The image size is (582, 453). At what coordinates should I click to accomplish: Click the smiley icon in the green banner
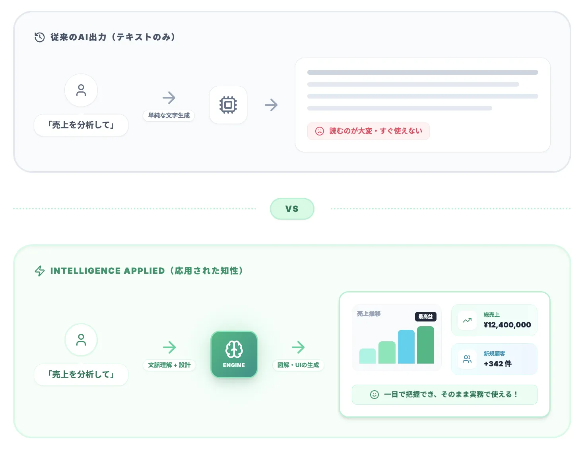coord(374,394)
